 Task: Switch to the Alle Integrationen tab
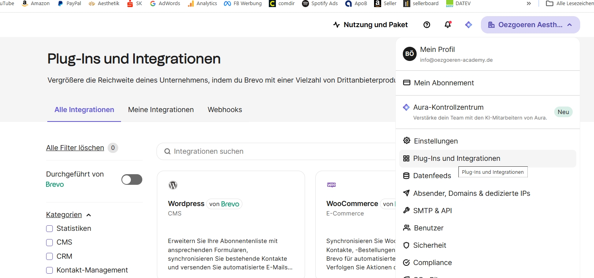[84, 110]
